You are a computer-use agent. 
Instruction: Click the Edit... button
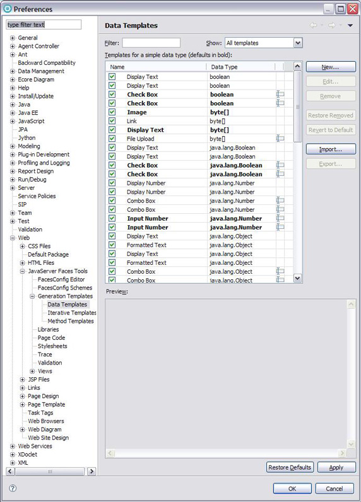(x=331, y=81)
